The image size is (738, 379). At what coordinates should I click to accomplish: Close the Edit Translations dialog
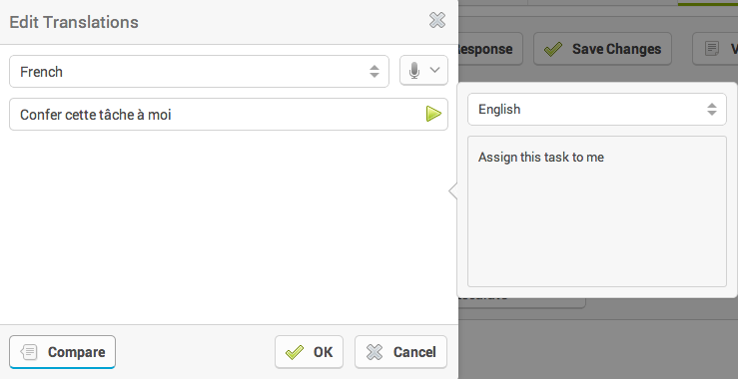[x=437, y=20]
